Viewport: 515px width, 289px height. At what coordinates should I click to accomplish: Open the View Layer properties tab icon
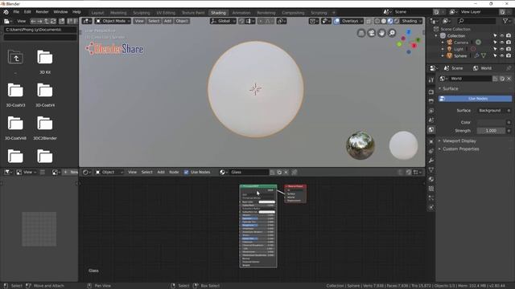[431, 111]
